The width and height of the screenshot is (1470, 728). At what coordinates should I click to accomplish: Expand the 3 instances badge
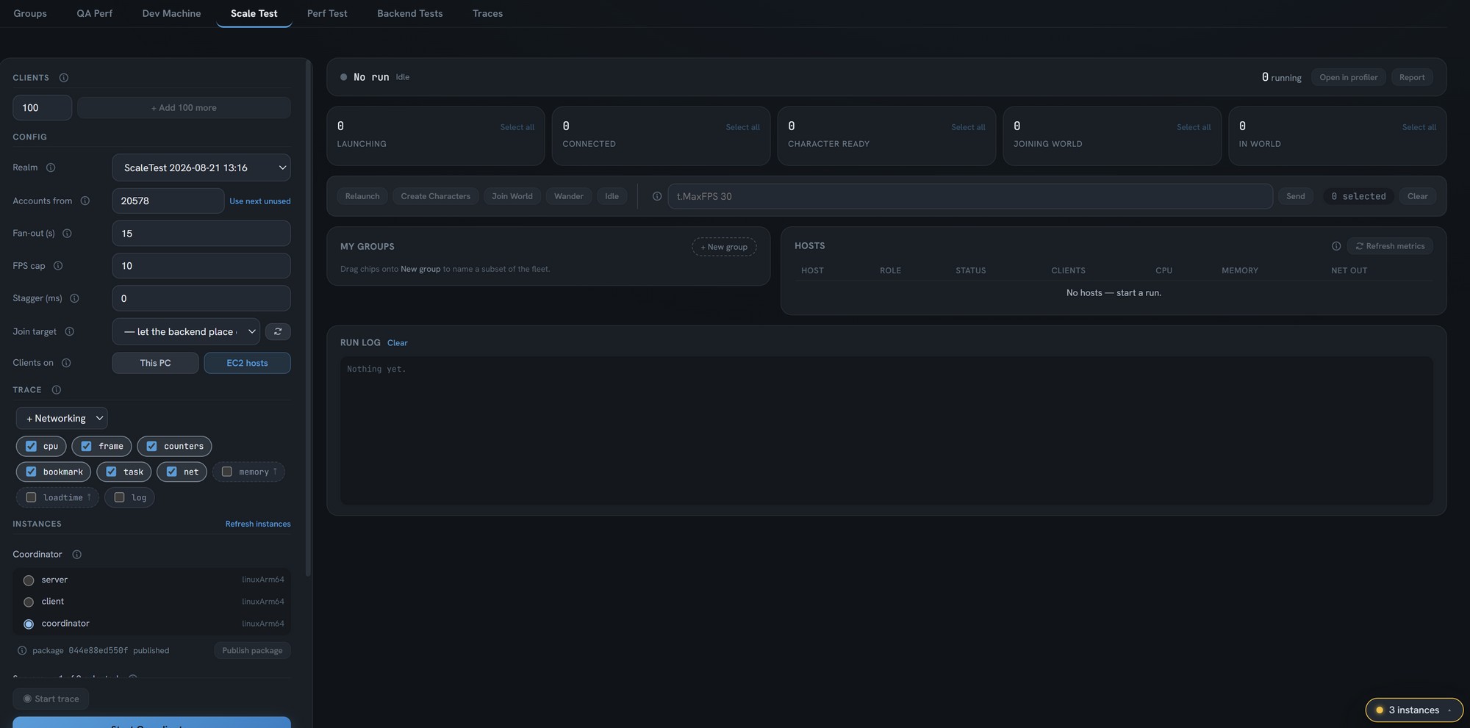click(x=1414, y=710)
